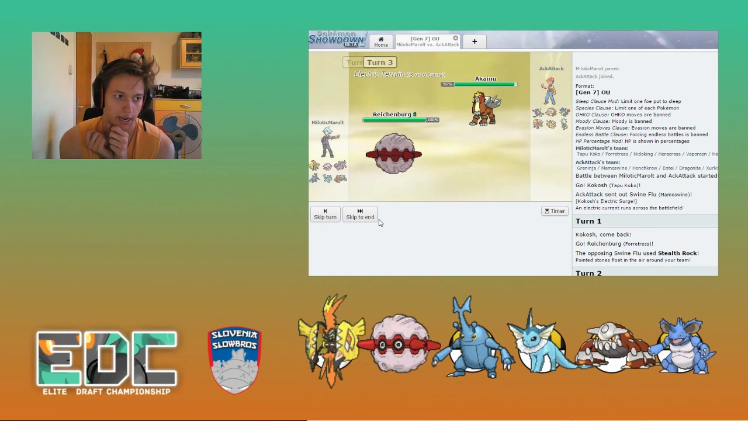This screenshot has height=421, width=748.
Task: Click the large Forretress overlay sprite
Action: point(400,344)
